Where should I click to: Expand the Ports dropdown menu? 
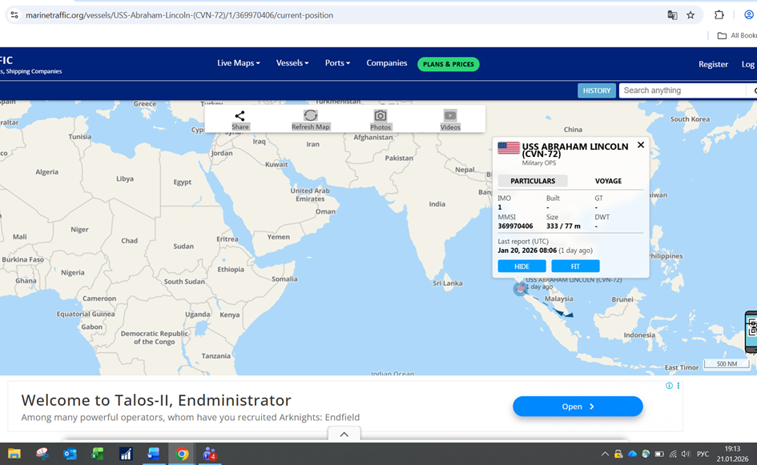(x=337, y=63)
